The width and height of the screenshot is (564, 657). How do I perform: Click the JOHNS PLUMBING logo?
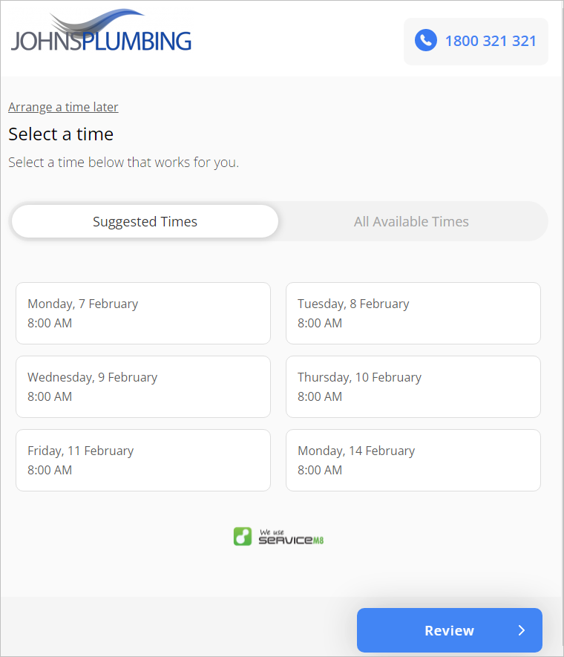(100, 33)
